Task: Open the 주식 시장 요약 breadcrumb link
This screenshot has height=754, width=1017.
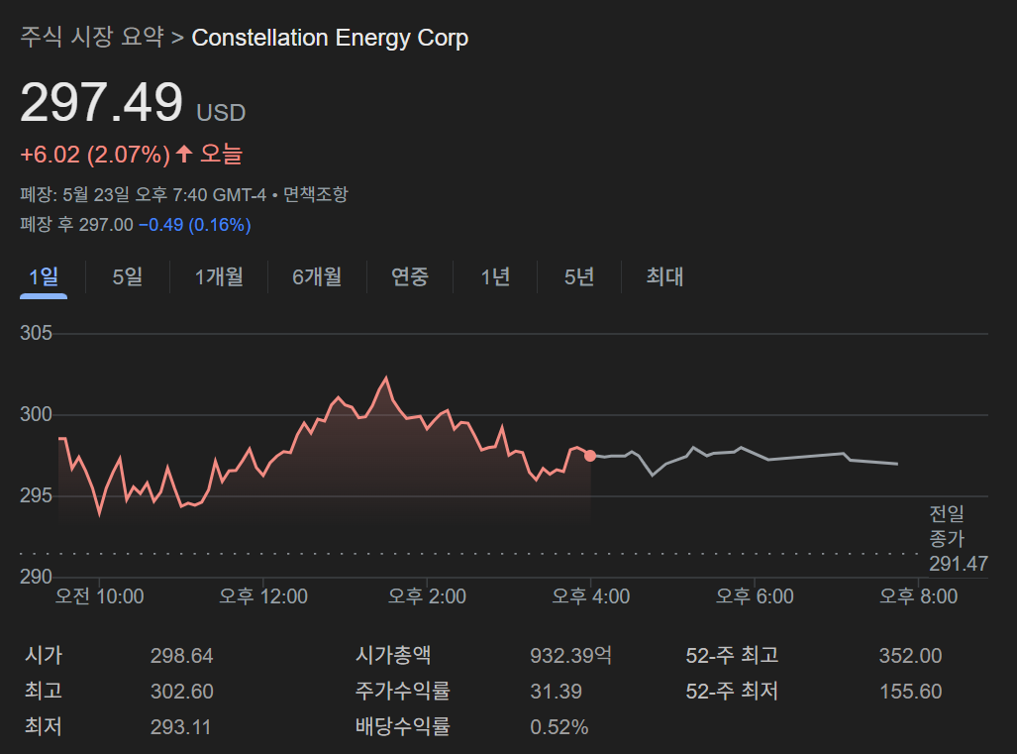Action: click(x=91, y=37)
